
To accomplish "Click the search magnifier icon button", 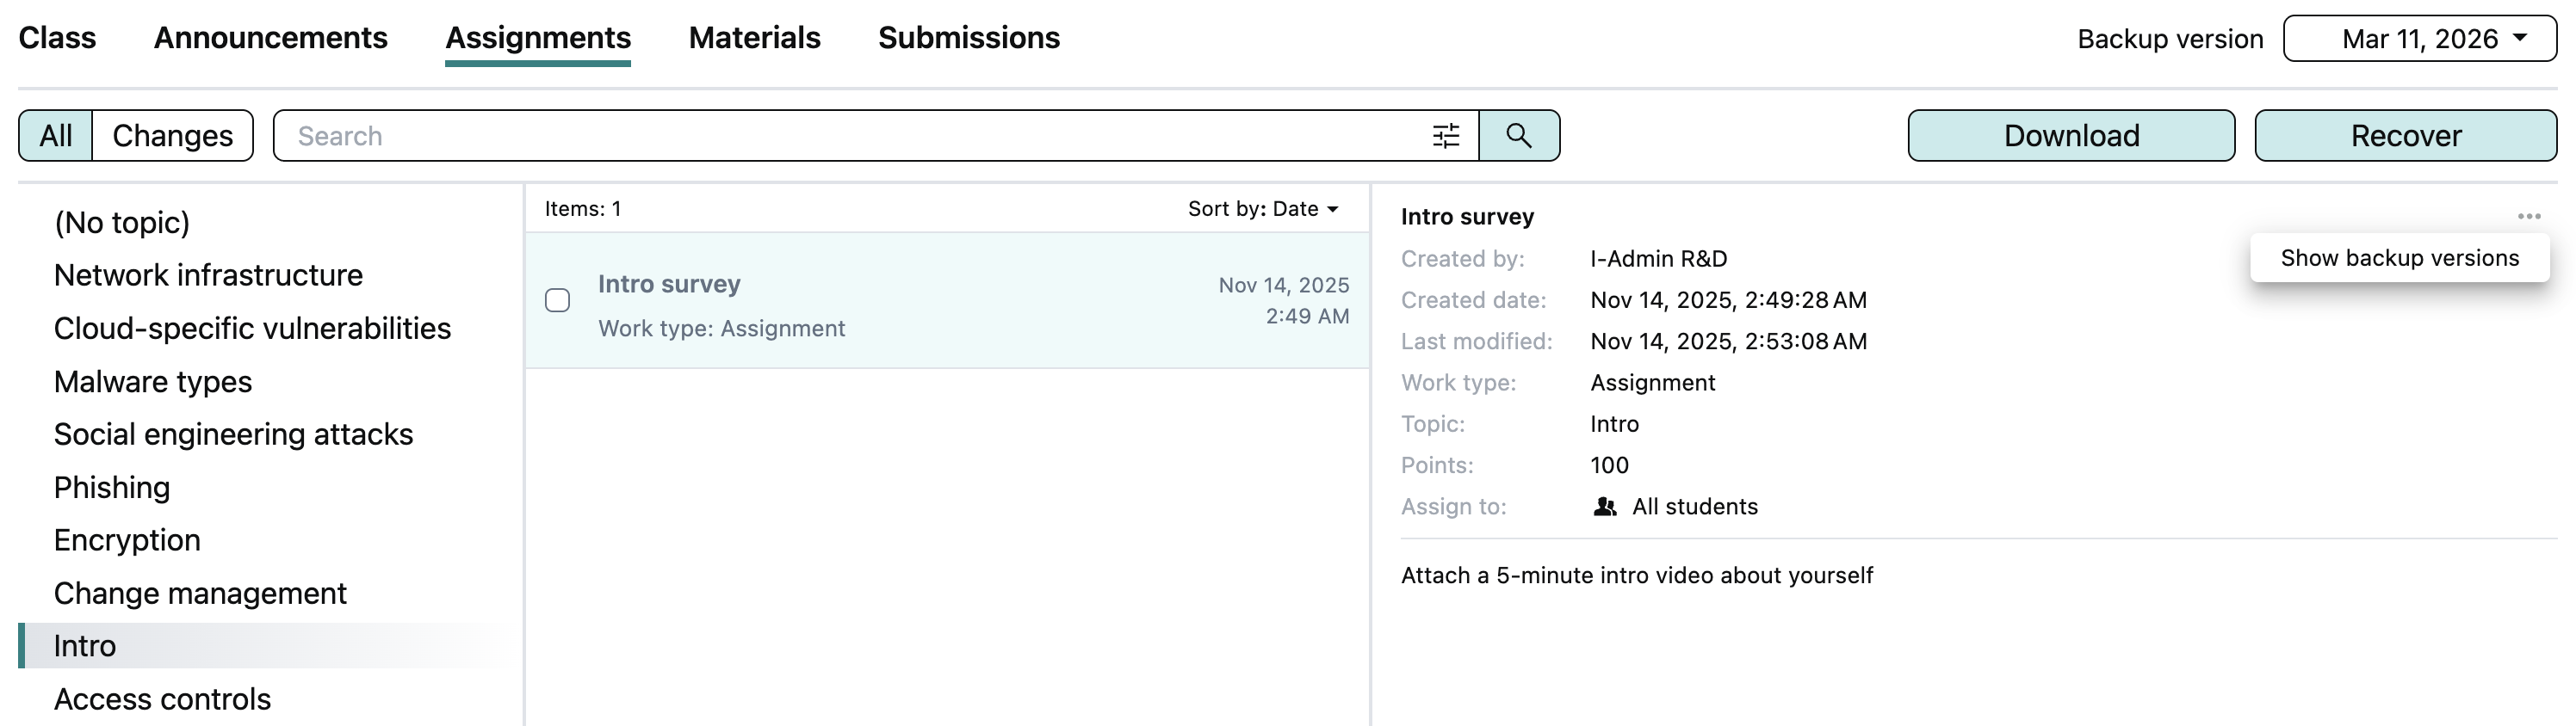I will (x=1518, y=136).
